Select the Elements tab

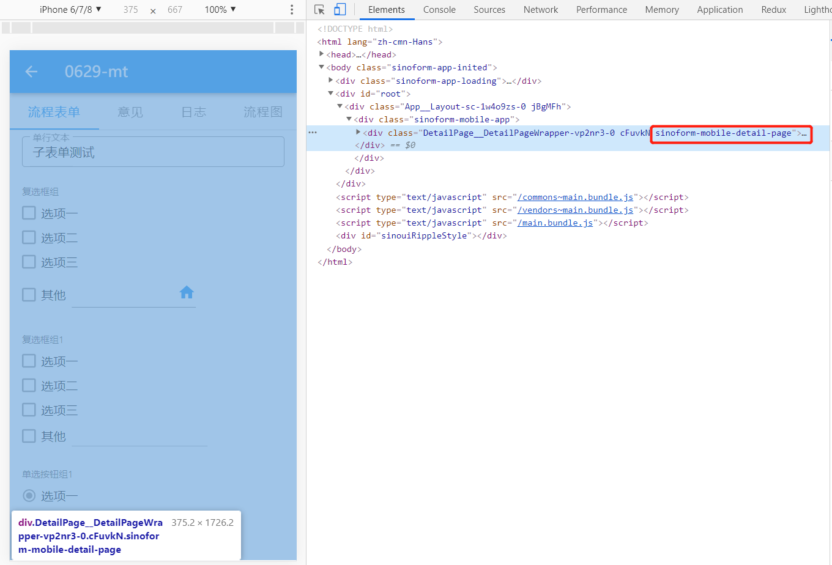(387, 10)
